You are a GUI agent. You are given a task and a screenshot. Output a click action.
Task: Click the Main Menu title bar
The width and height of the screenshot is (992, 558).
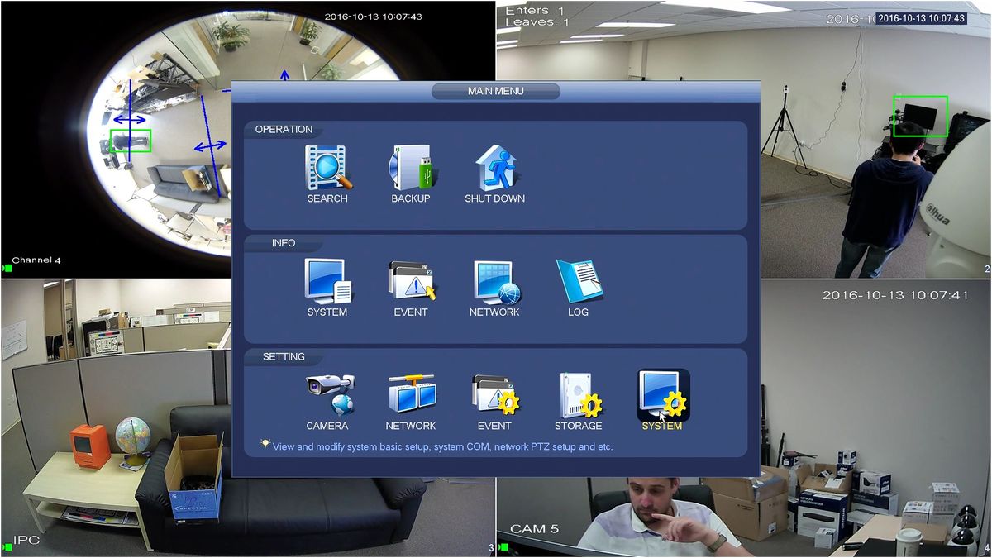point(496,91)
